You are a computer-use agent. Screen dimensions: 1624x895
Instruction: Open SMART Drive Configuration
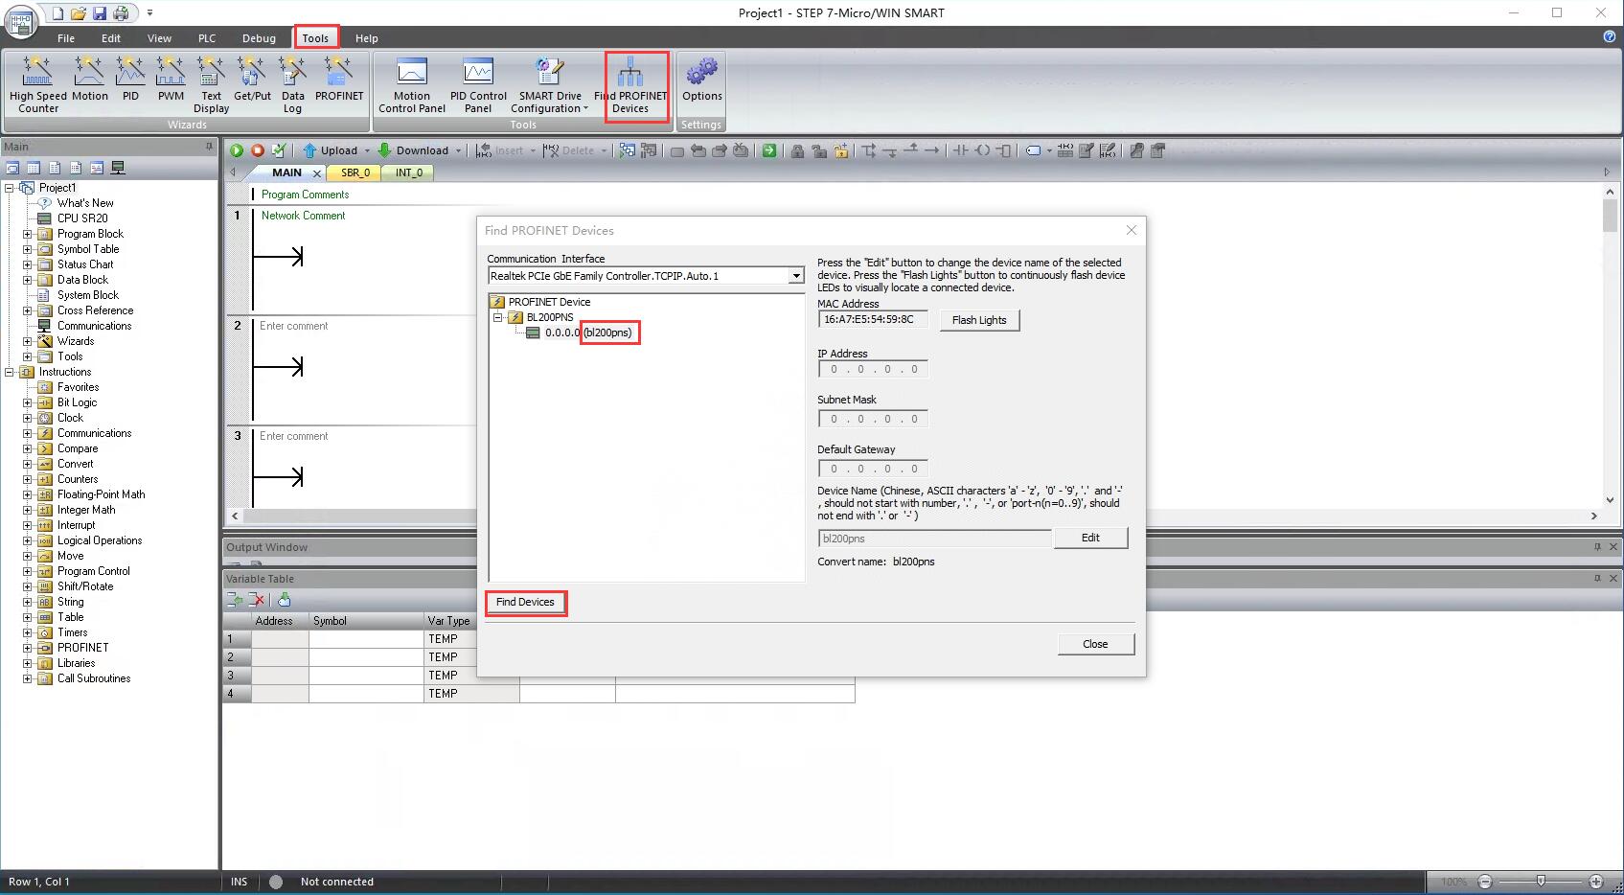tap(550, 84)
